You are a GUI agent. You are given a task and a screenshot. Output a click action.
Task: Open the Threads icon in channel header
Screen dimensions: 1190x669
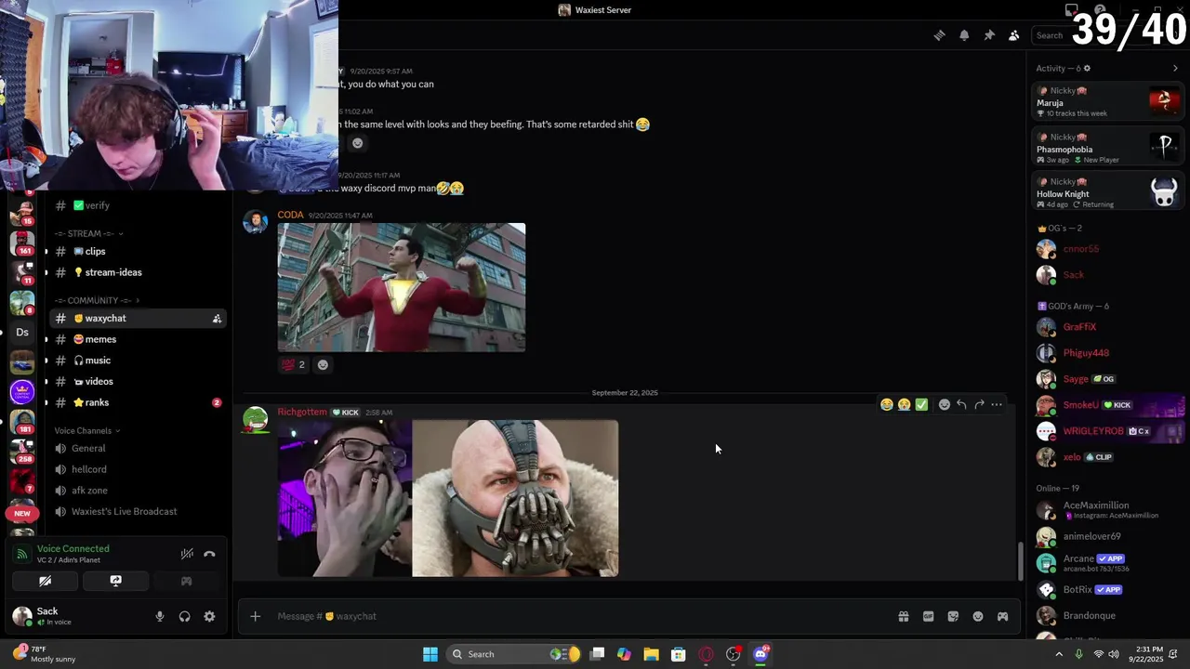click(939, 35)
